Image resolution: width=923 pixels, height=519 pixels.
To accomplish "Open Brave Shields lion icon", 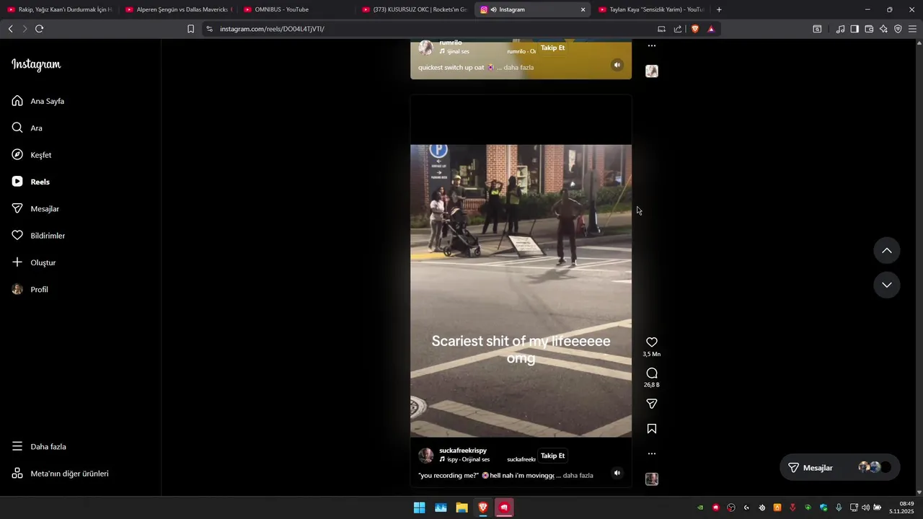I will (695, 29).
